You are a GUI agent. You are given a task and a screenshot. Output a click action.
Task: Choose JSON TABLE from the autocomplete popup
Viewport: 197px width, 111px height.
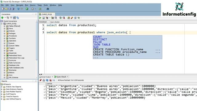pos(102,44)
